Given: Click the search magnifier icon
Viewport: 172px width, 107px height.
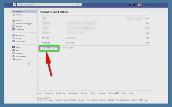Looking at the screenshot, I should [78, 5].
